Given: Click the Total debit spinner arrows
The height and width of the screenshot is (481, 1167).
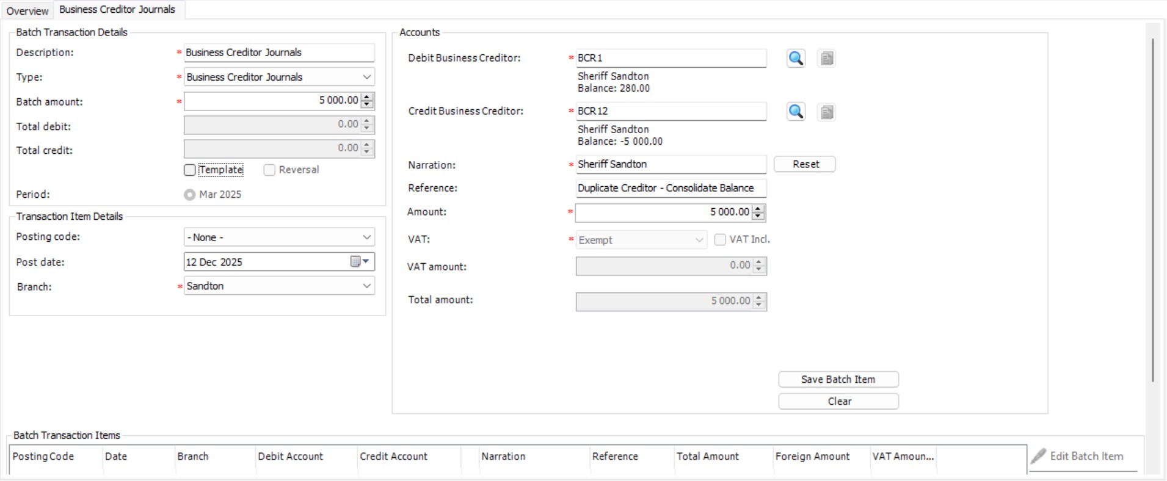Looking at the screenshot, I should click(367, 125).
